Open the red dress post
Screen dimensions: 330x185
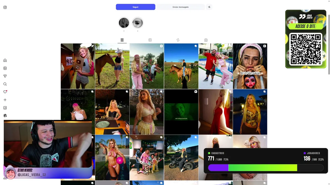click(216, 112)
